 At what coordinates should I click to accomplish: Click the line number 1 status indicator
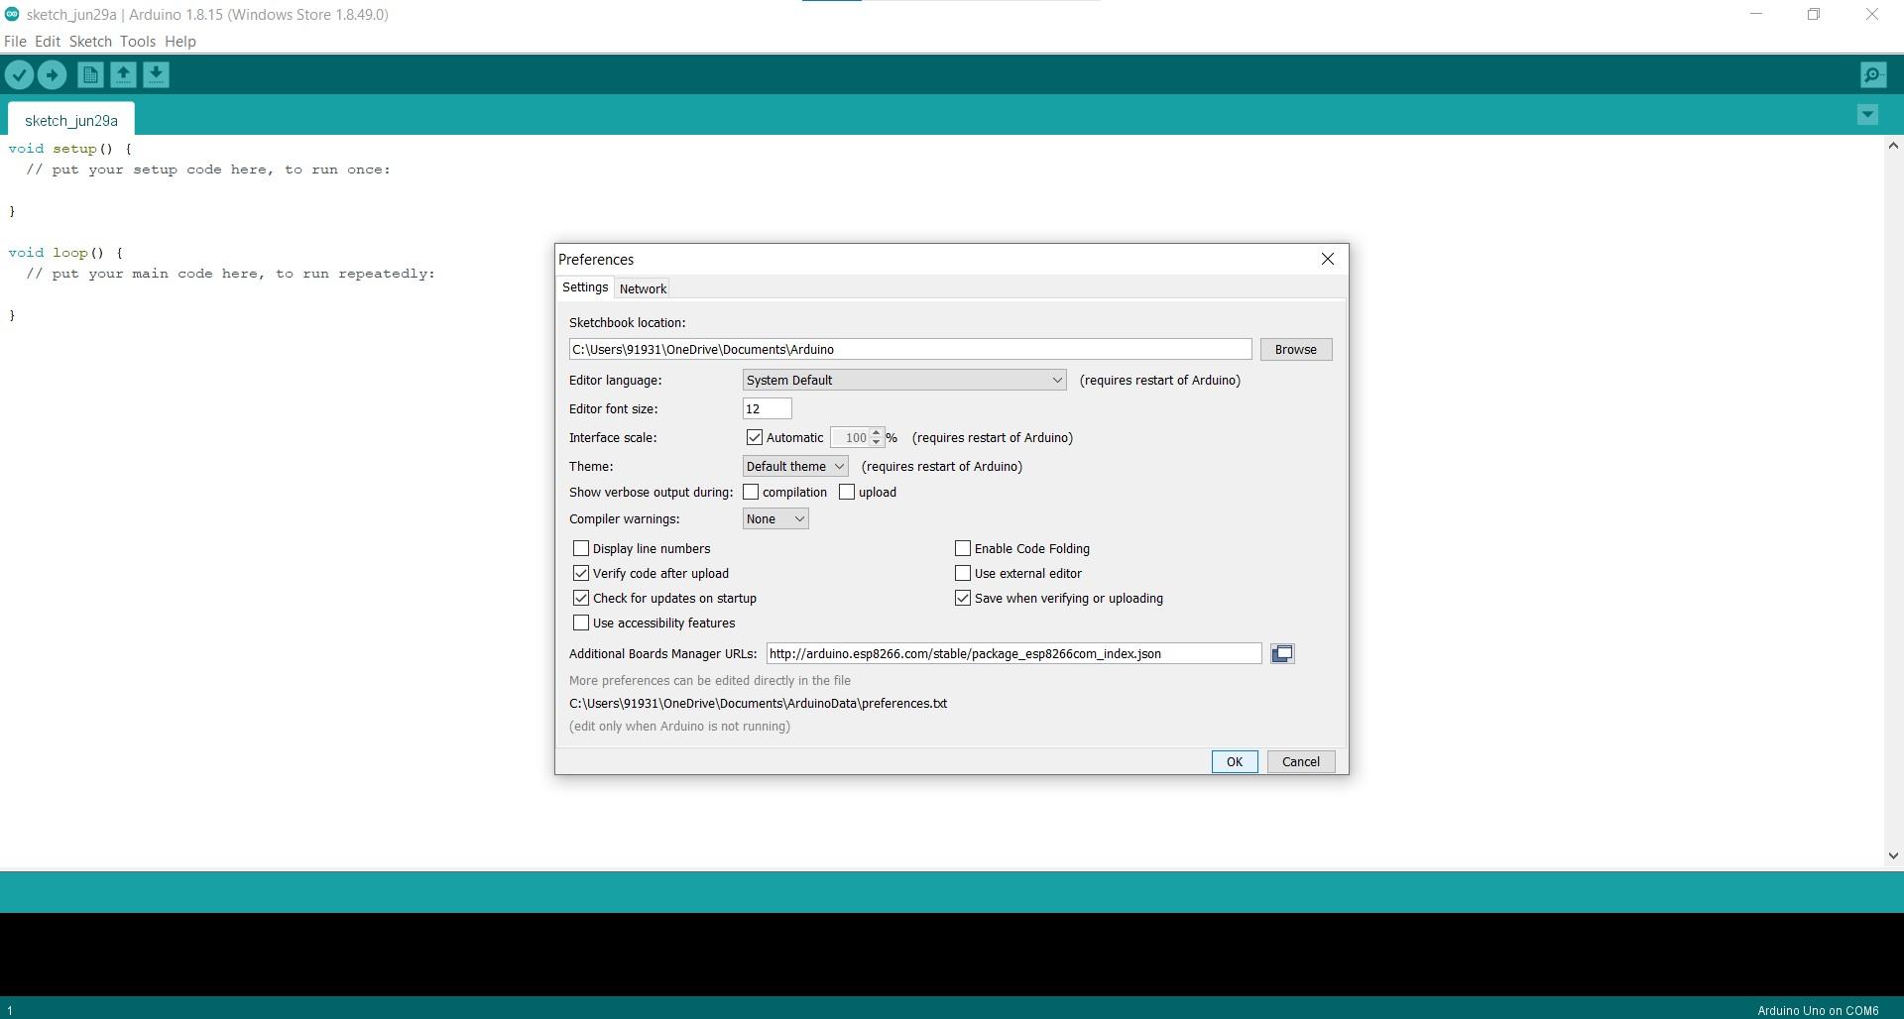click(x=10, y=1011)
